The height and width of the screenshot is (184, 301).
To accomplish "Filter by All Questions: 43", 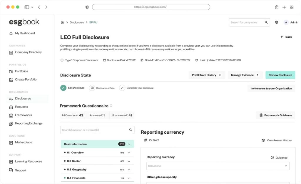I will point(72,115).
